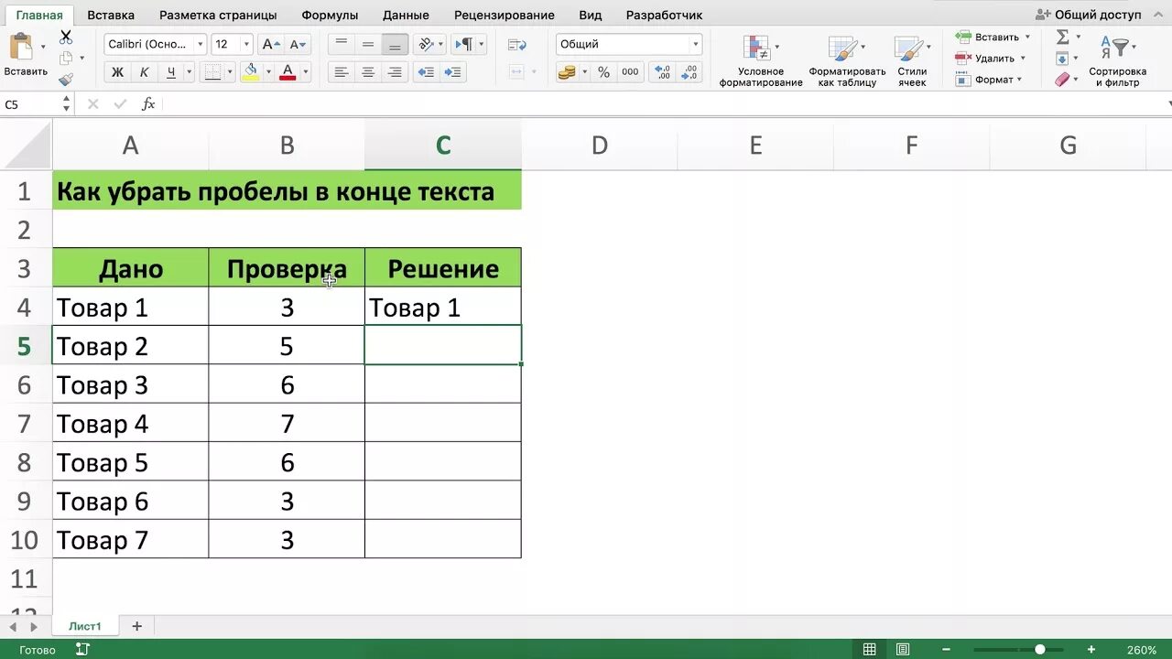This screenshot has width=1172, height=659.
Task: Apply yellow fill color bucket
Action: (x=251, y=72)
